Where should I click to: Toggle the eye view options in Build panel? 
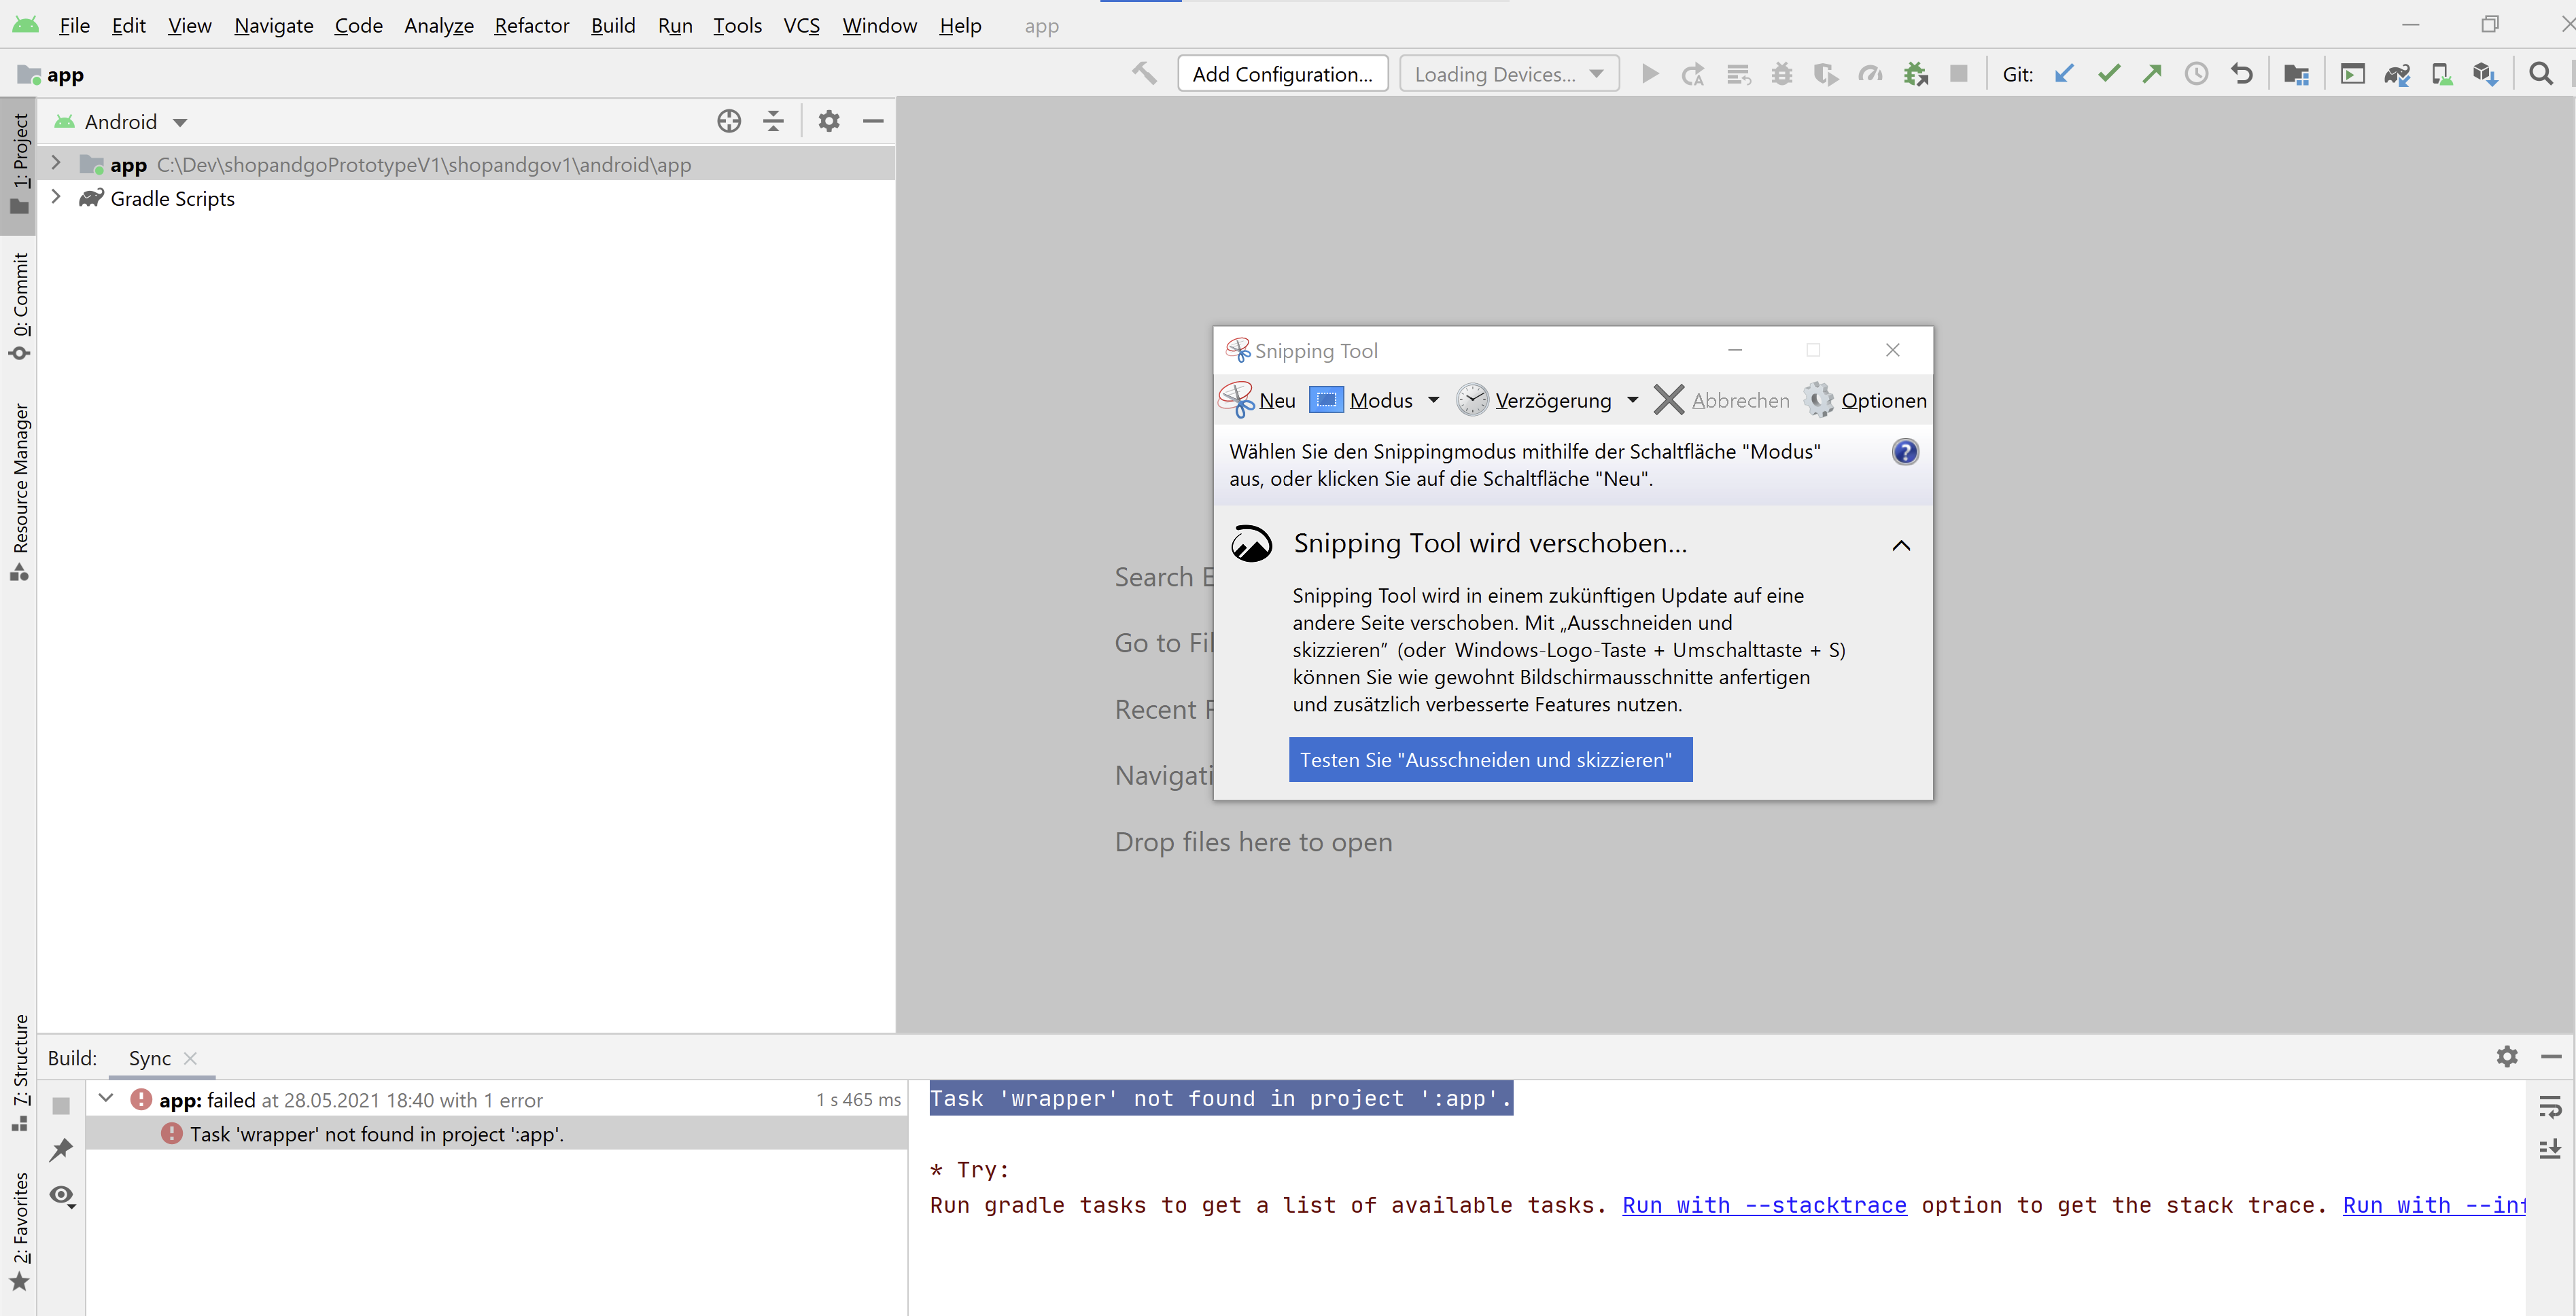pos(62,1195)
